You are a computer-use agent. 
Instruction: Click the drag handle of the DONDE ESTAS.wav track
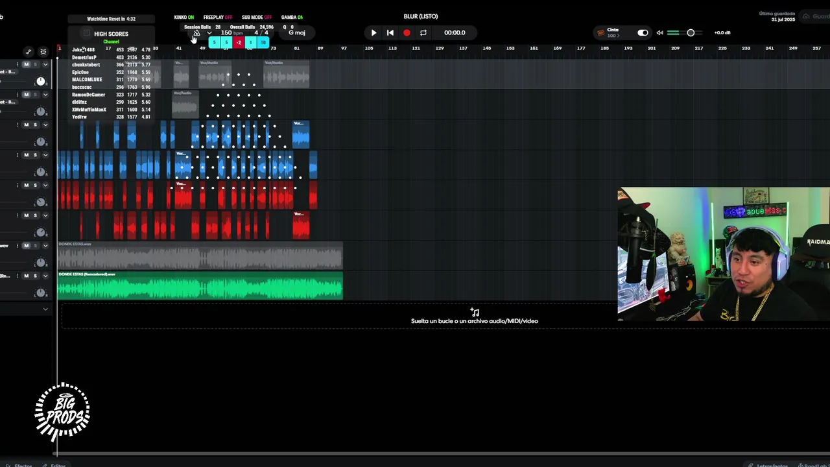click(x=18, y=245)
